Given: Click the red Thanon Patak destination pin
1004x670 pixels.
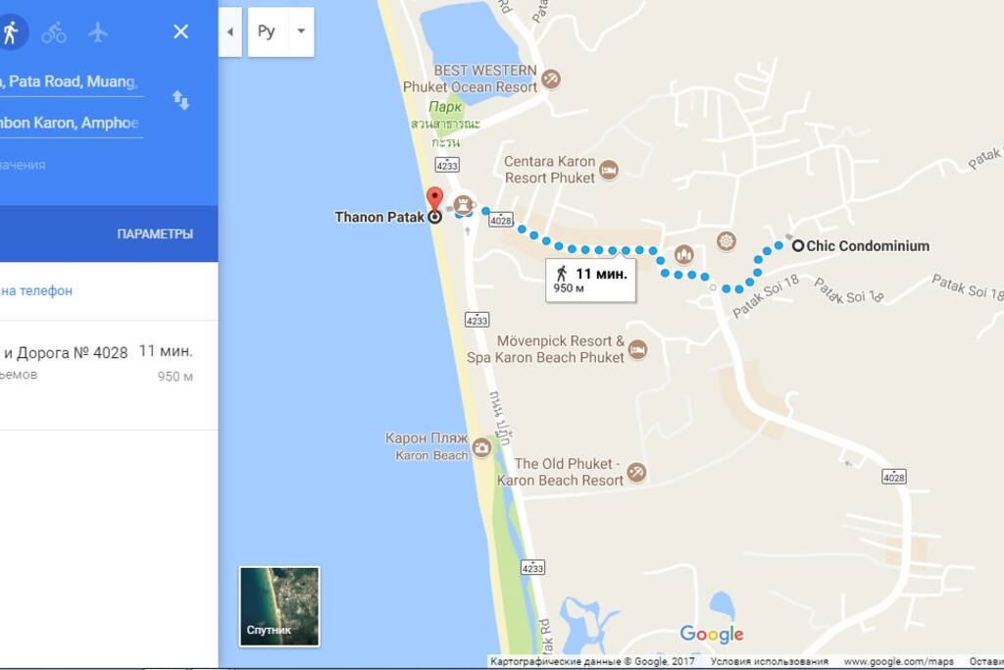Looking at the screenshot, I should [x=434, y=198].
